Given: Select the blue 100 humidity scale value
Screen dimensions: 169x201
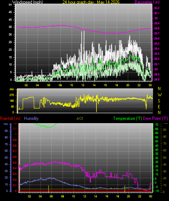Looking at the screenshot, I should 6,124.
